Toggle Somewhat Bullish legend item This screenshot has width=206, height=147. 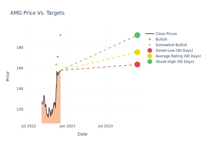[171, 45]
